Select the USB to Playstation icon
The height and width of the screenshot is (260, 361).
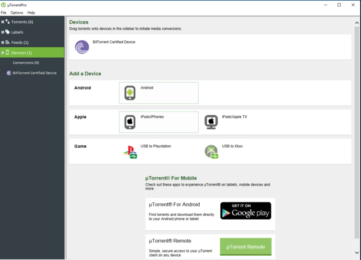(x=130, y=151)
